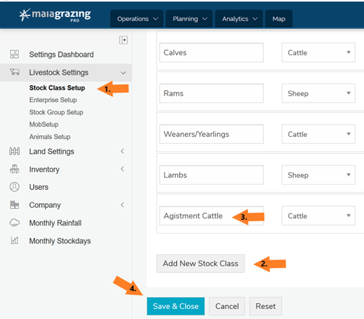Screen dimensions: 364x319
Task: Open Enterprise Setup in the sidebar
Action: tap(53, 100)
